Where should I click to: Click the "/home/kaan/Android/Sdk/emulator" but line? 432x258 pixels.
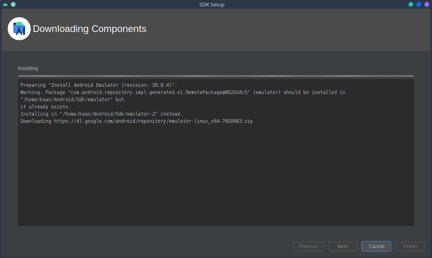(72, 100)
